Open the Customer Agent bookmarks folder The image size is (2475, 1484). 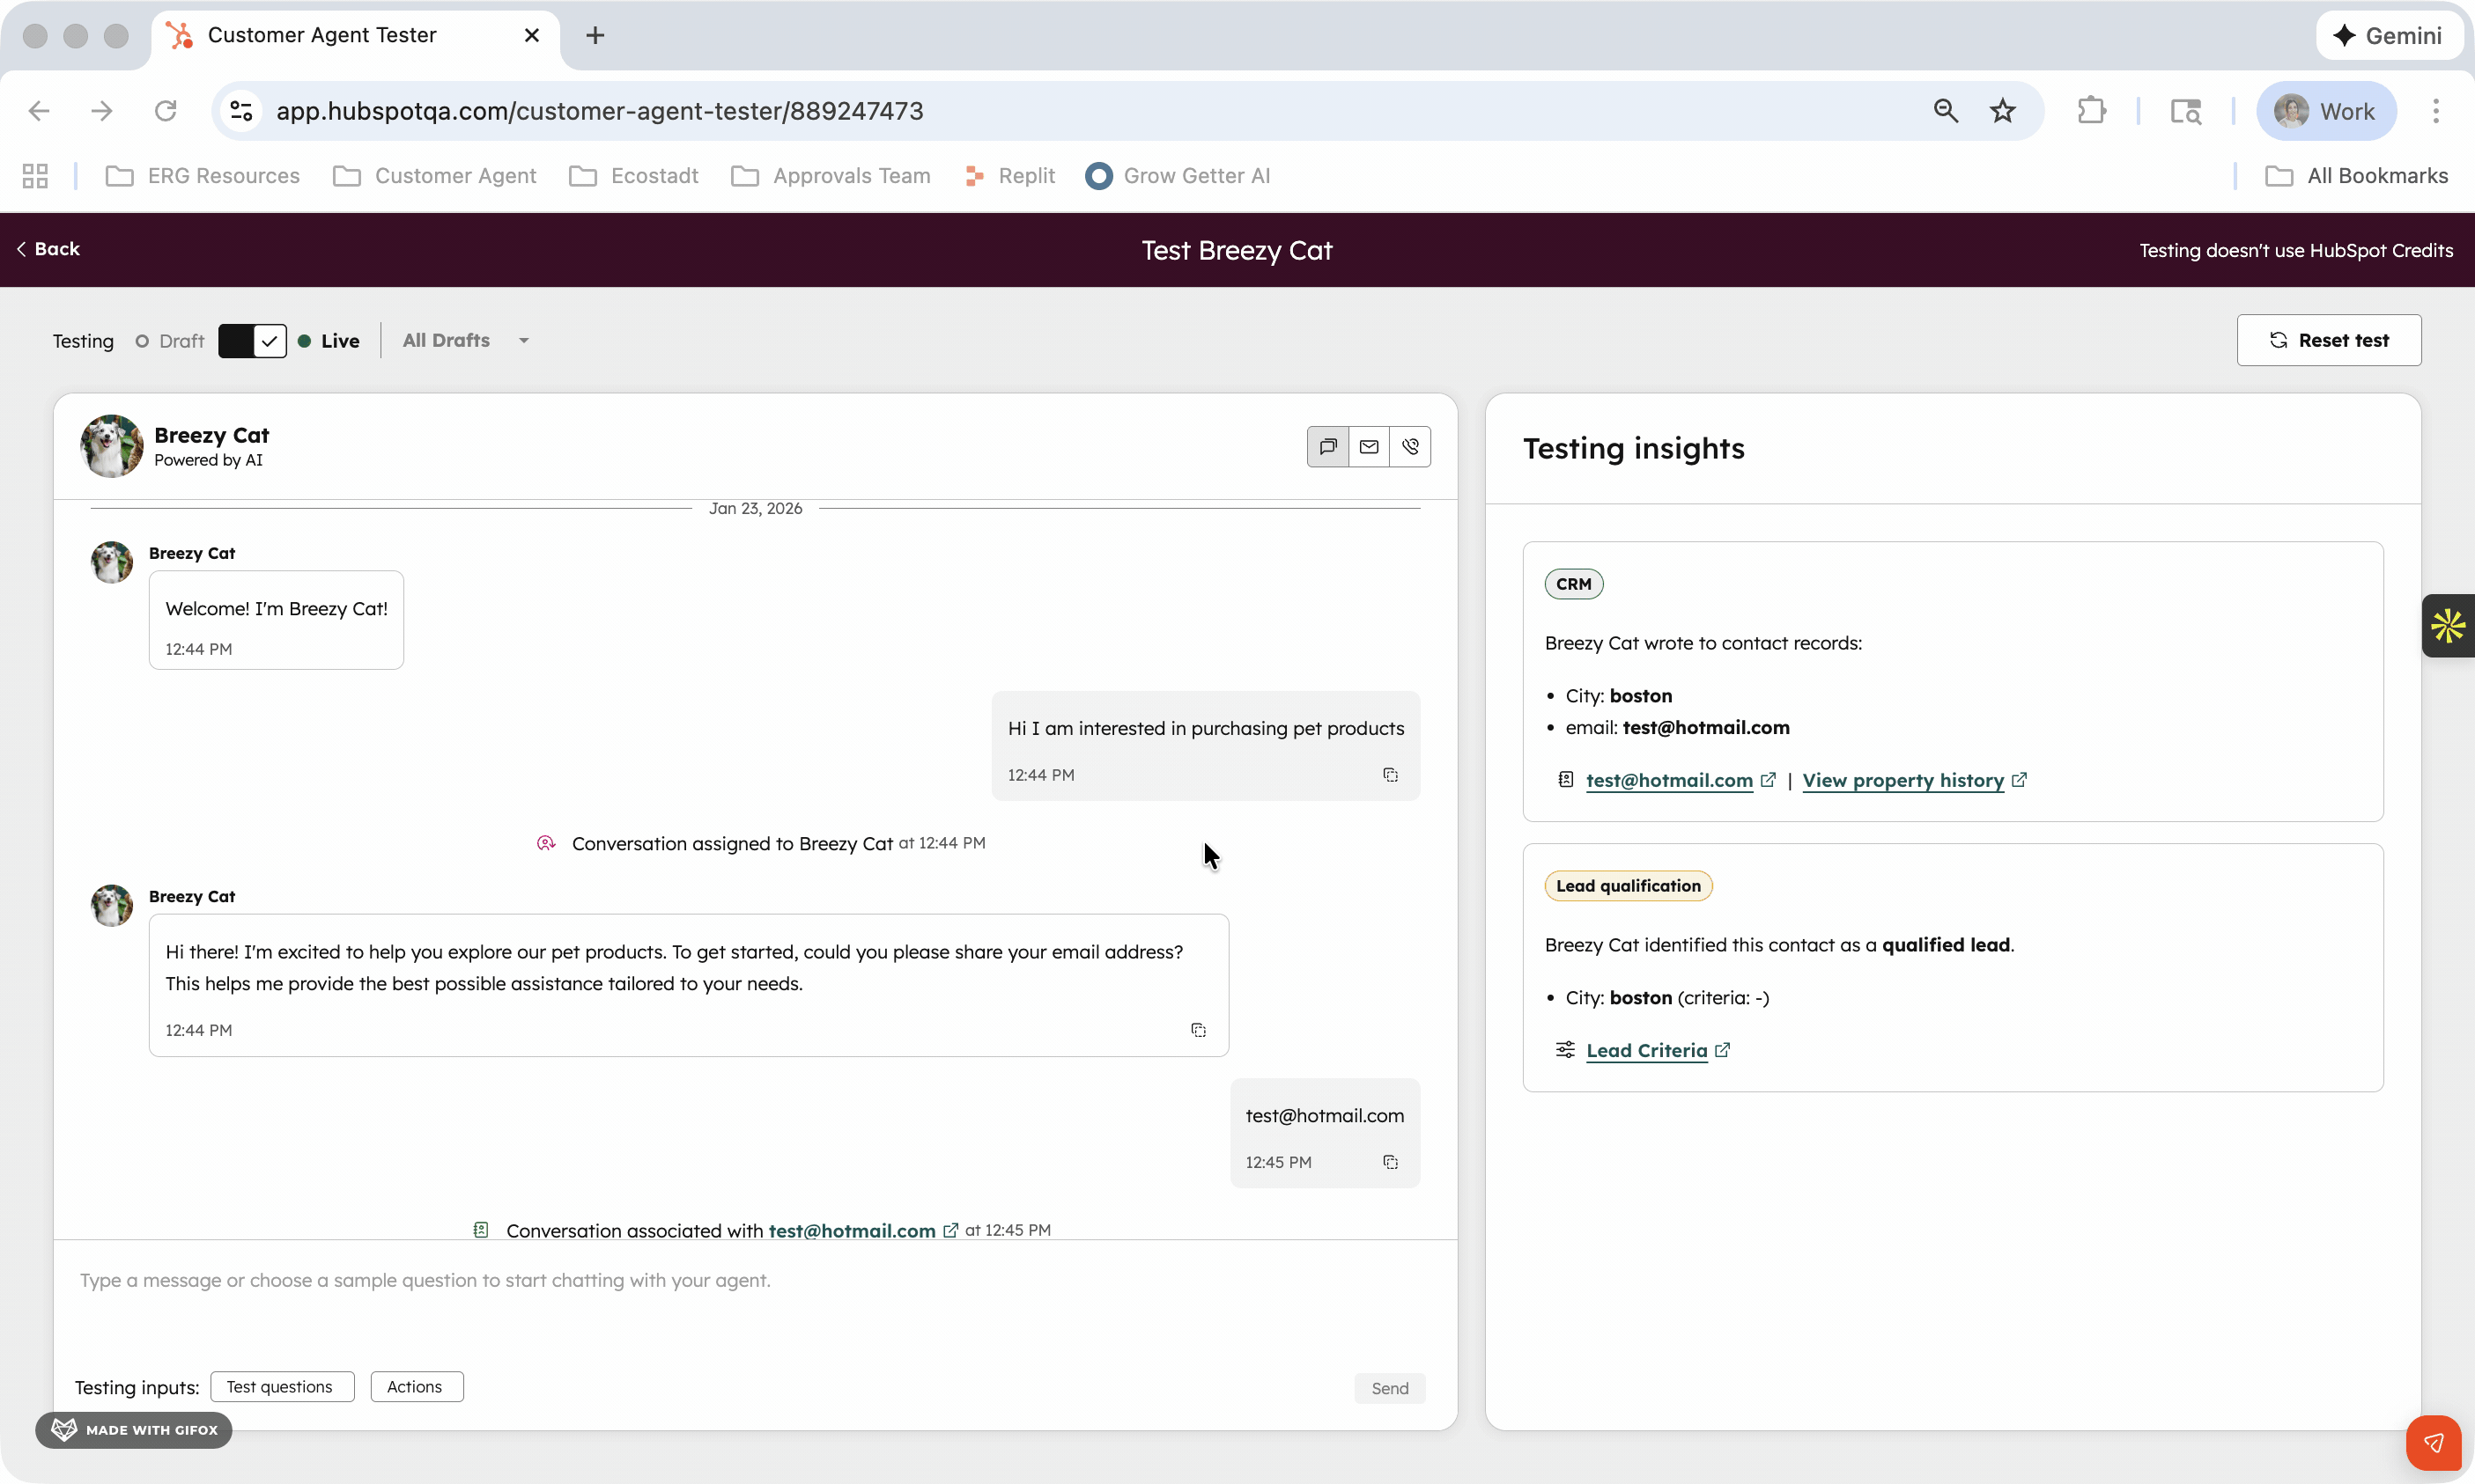pyautogui.click(x=435, y=176)
